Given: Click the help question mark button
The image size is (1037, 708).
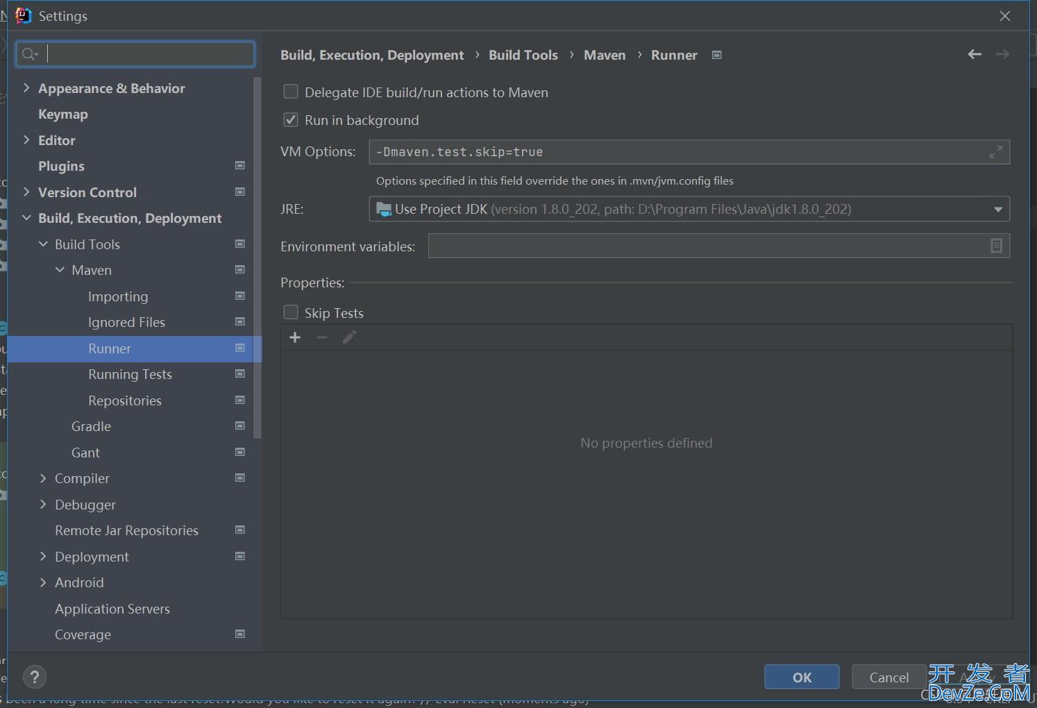Looking at the screenshot, I should [35, 677].
